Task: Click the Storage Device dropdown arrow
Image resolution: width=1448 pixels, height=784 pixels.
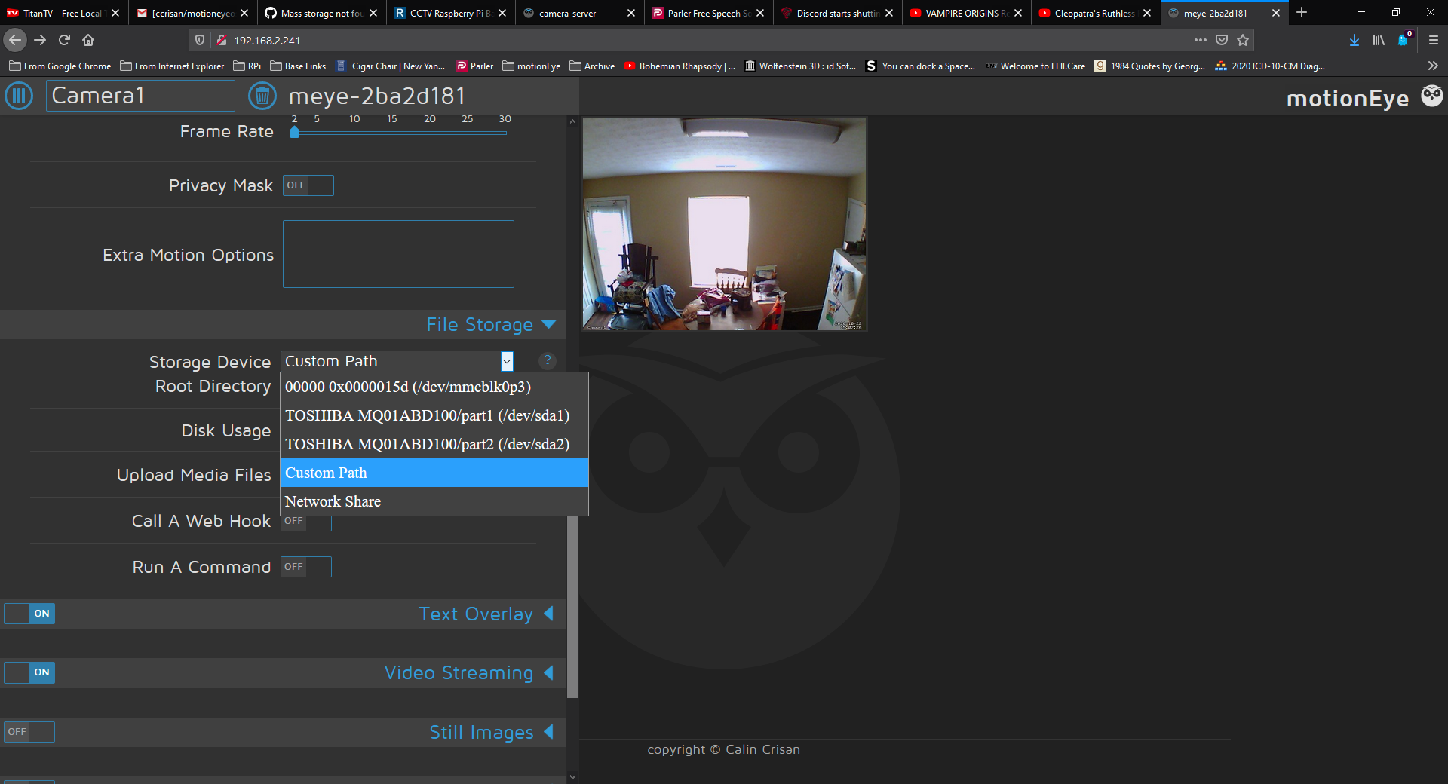Action: 507,361
